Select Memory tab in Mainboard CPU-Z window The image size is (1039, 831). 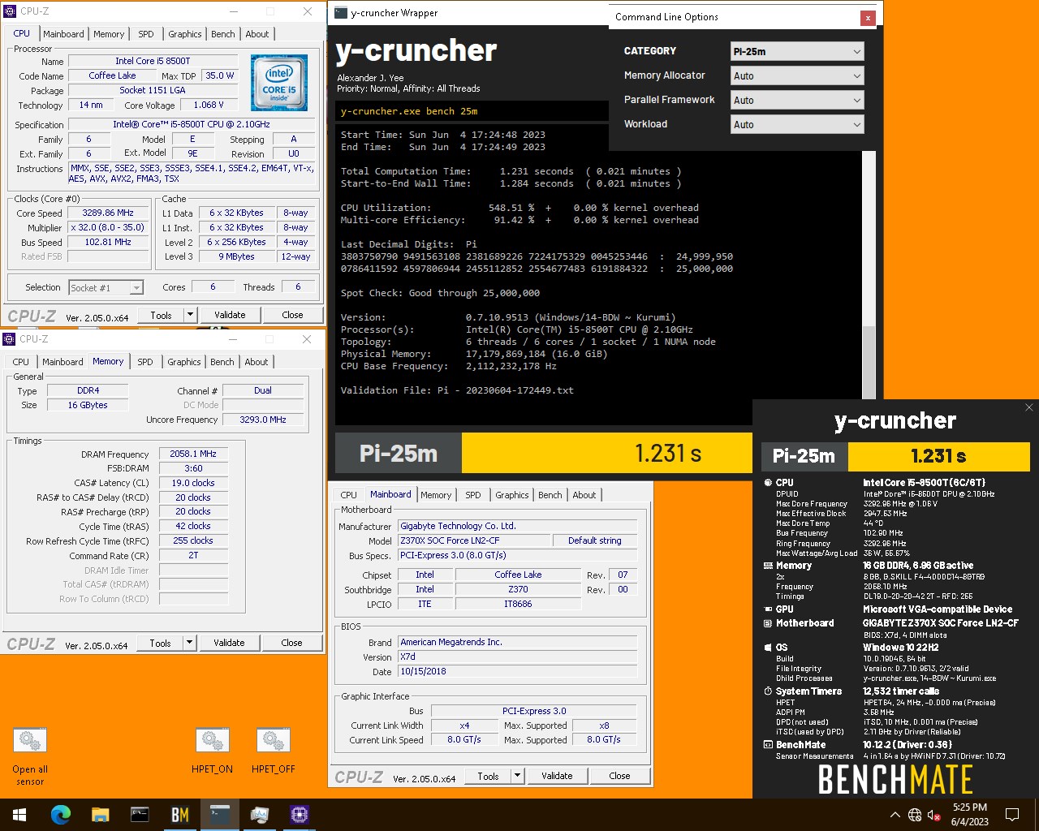tap(436, 495)
